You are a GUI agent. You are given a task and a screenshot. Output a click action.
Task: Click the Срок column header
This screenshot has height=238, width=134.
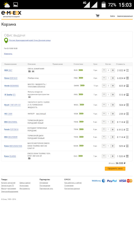(x=95, y=64)
